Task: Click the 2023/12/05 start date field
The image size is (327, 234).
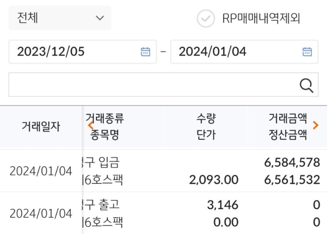Action: 75,52
